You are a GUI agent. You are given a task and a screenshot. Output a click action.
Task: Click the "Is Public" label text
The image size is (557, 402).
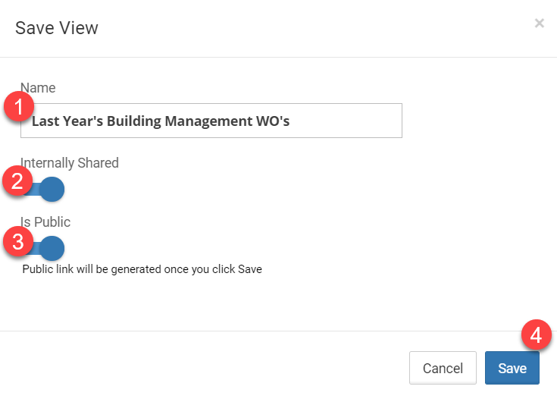[47, 222]
